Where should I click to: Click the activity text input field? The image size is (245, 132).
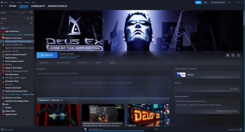[x=103, y=73]
